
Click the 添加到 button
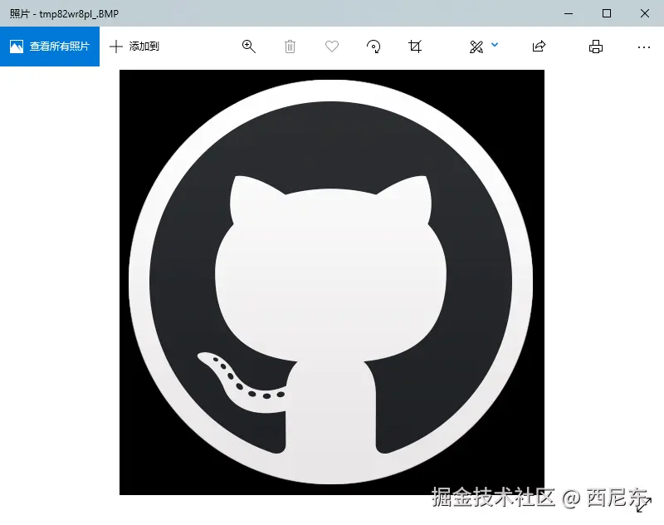click(134, 47)
